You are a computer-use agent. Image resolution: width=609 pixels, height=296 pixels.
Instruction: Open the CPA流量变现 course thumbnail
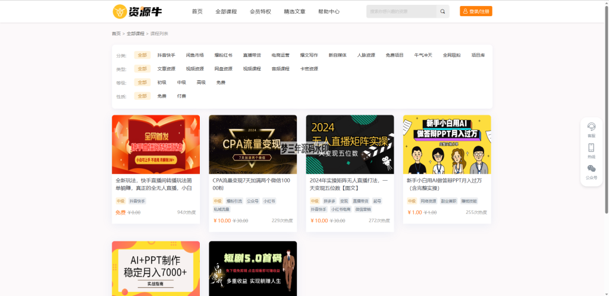253,144
